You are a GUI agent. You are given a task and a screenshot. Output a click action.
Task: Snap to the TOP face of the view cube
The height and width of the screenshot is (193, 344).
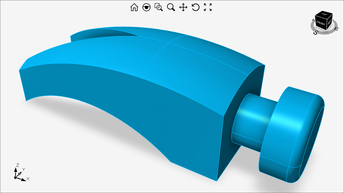[324, 14]
